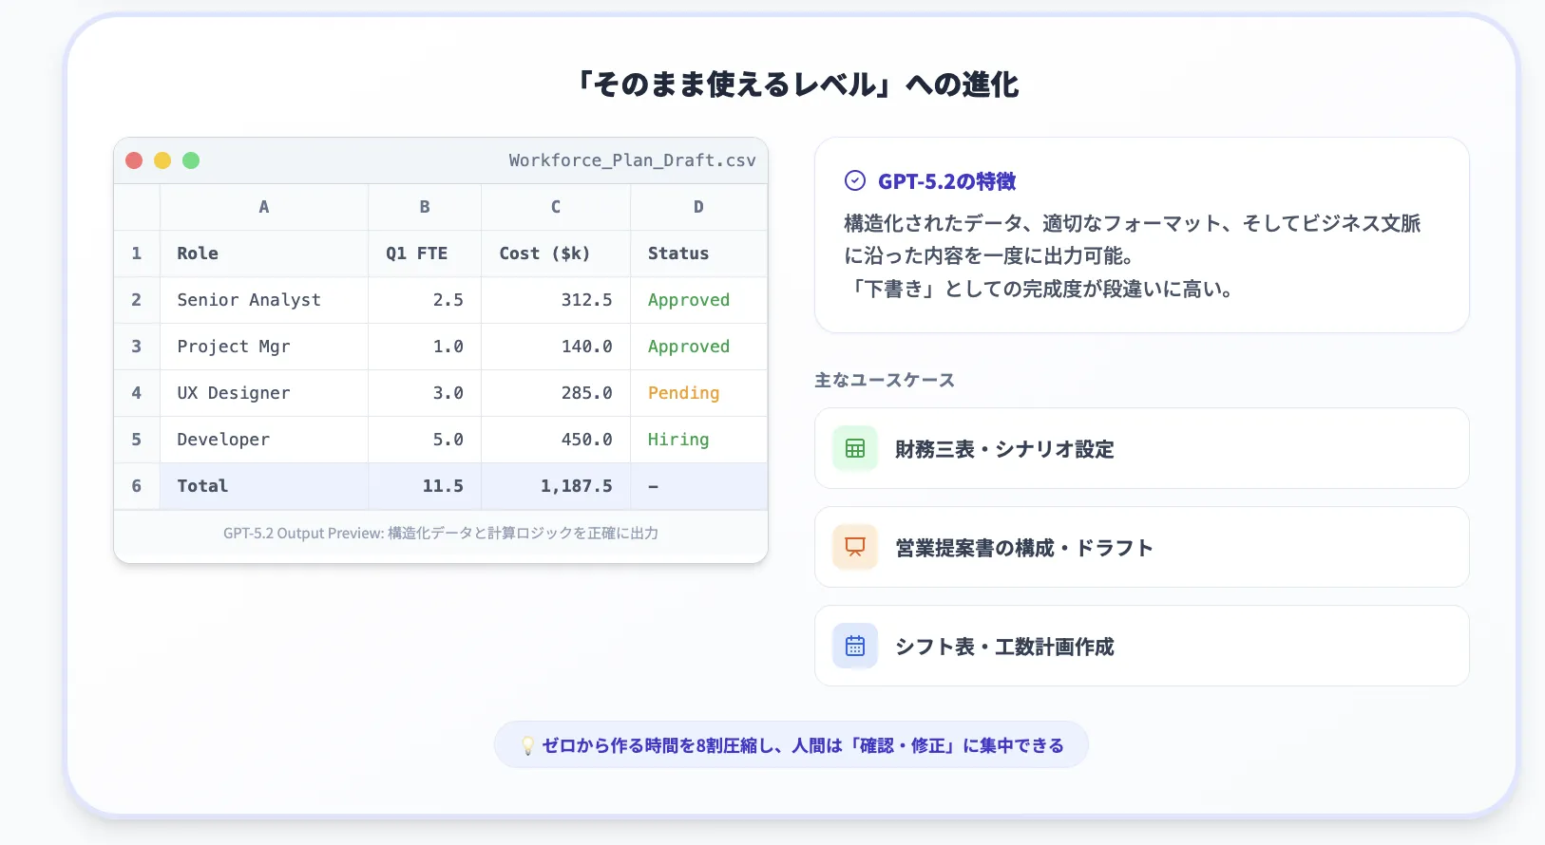Click the Status header cell

pyautogui.click(x=698, y=253)
